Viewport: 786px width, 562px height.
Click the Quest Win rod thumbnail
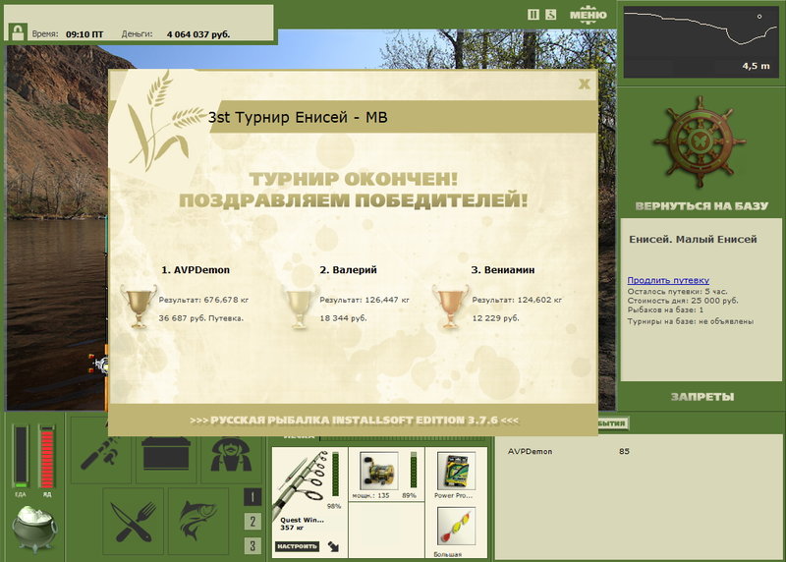click(x=302, y=481)
